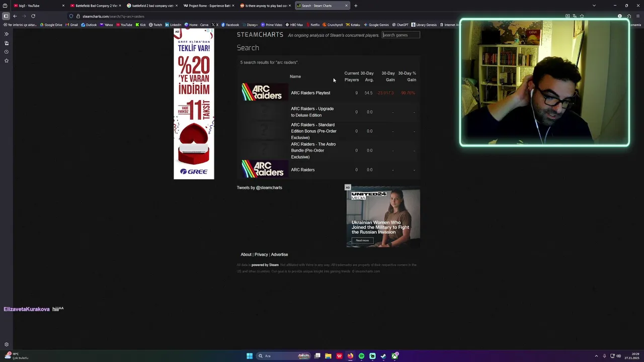Open File Explorer from the taskbar
The width and height of the screenshot is (644, 362).
click(328, 356)
